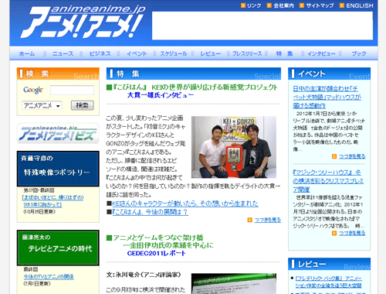
Task: Click the 検索 search button
Action: pos(83,105)
